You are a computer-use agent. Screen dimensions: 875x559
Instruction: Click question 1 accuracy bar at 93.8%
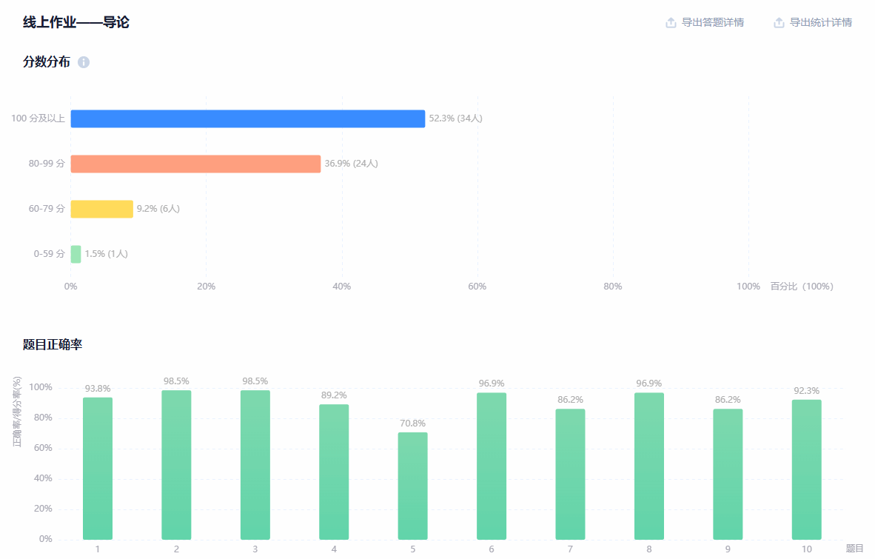coord(98,468)
